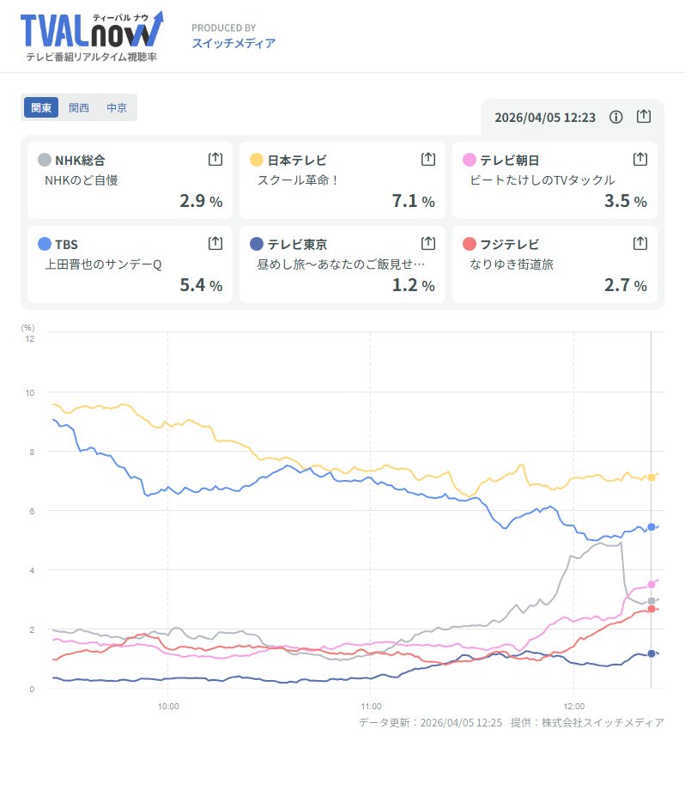The height and width of the screenshot is (802, 685).
Task: Open the info icon beside the timestamp
Action: point(615,117)
